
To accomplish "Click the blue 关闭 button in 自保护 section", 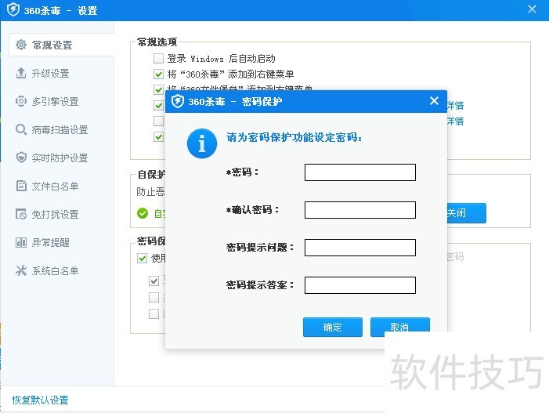I will click(466, 213).
